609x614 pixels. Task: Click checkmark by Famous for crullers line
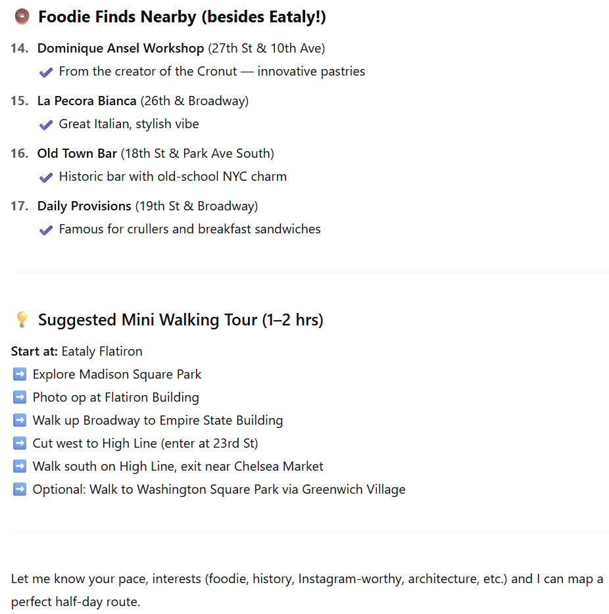(46, 230)
